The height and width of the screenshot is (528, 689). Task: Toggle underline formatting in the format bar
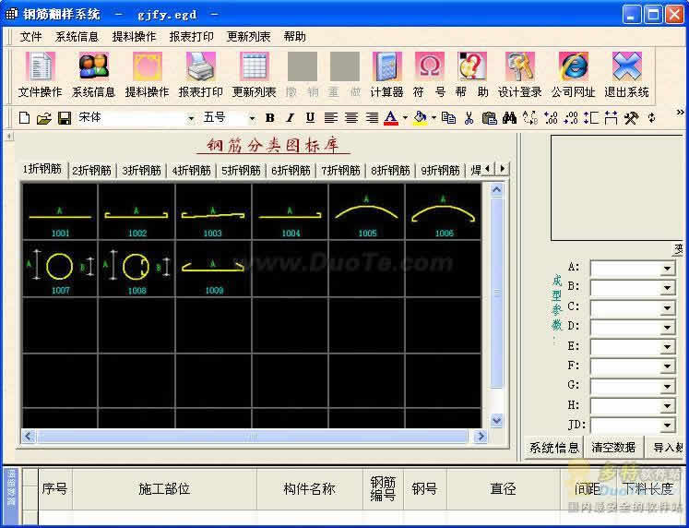[x=310, y=118]
